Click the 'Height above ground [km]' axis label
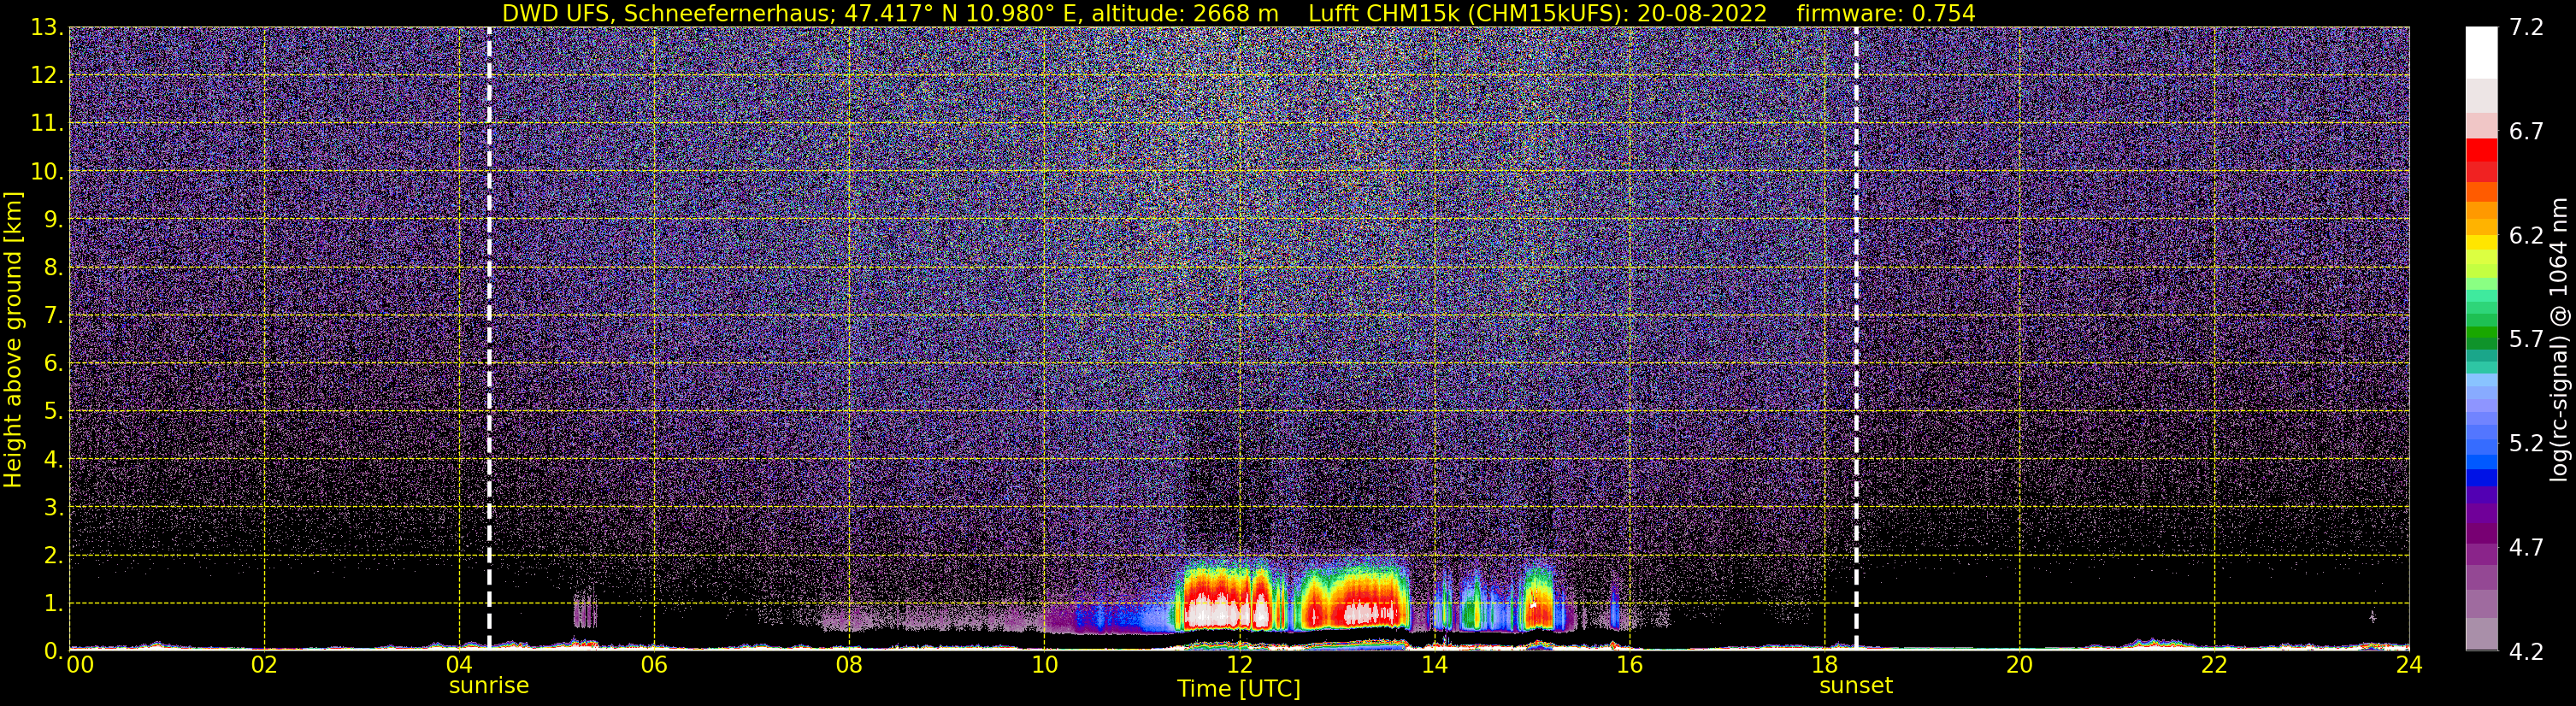The image size is (2576, 706). [x=13, y=340]
